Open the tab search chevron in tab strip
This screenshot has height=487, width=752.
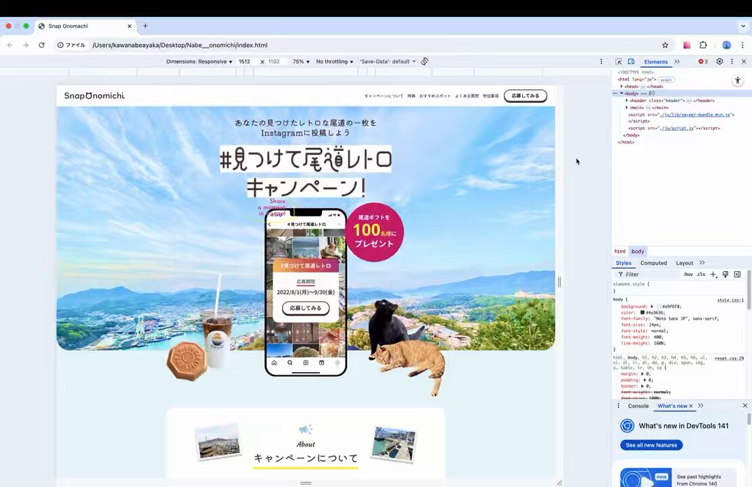pyautogui.click(x=743, y=26)
